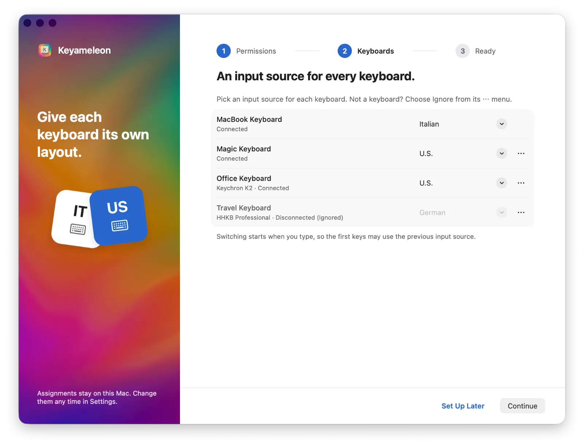Click the 'Switching starts when you type' note
584x447 pixels.
tap(346, 236)
